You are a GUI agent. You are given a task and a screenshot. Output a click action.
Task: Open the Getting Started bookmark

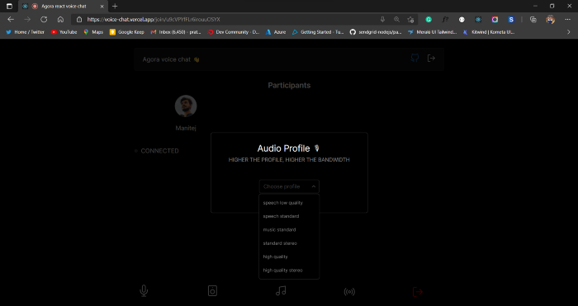(318, 32)
